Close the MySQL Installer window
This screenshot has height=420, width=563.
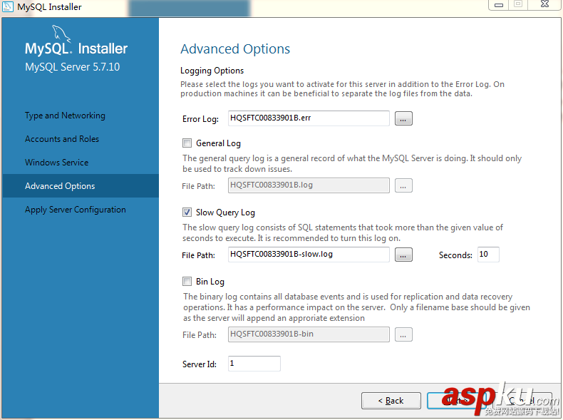544,4
